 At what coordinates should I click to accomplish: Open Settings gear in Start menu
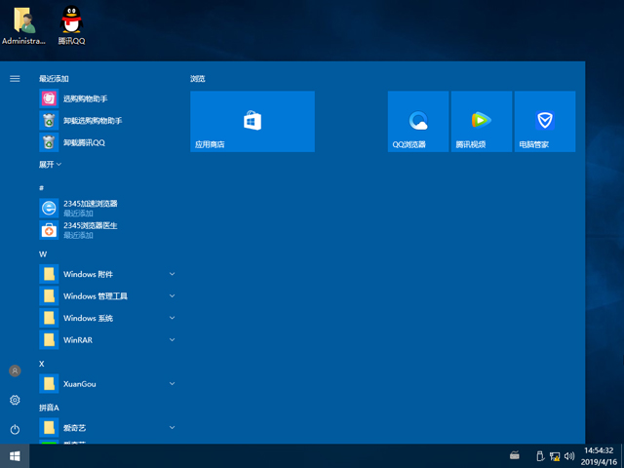click(15, 400)
